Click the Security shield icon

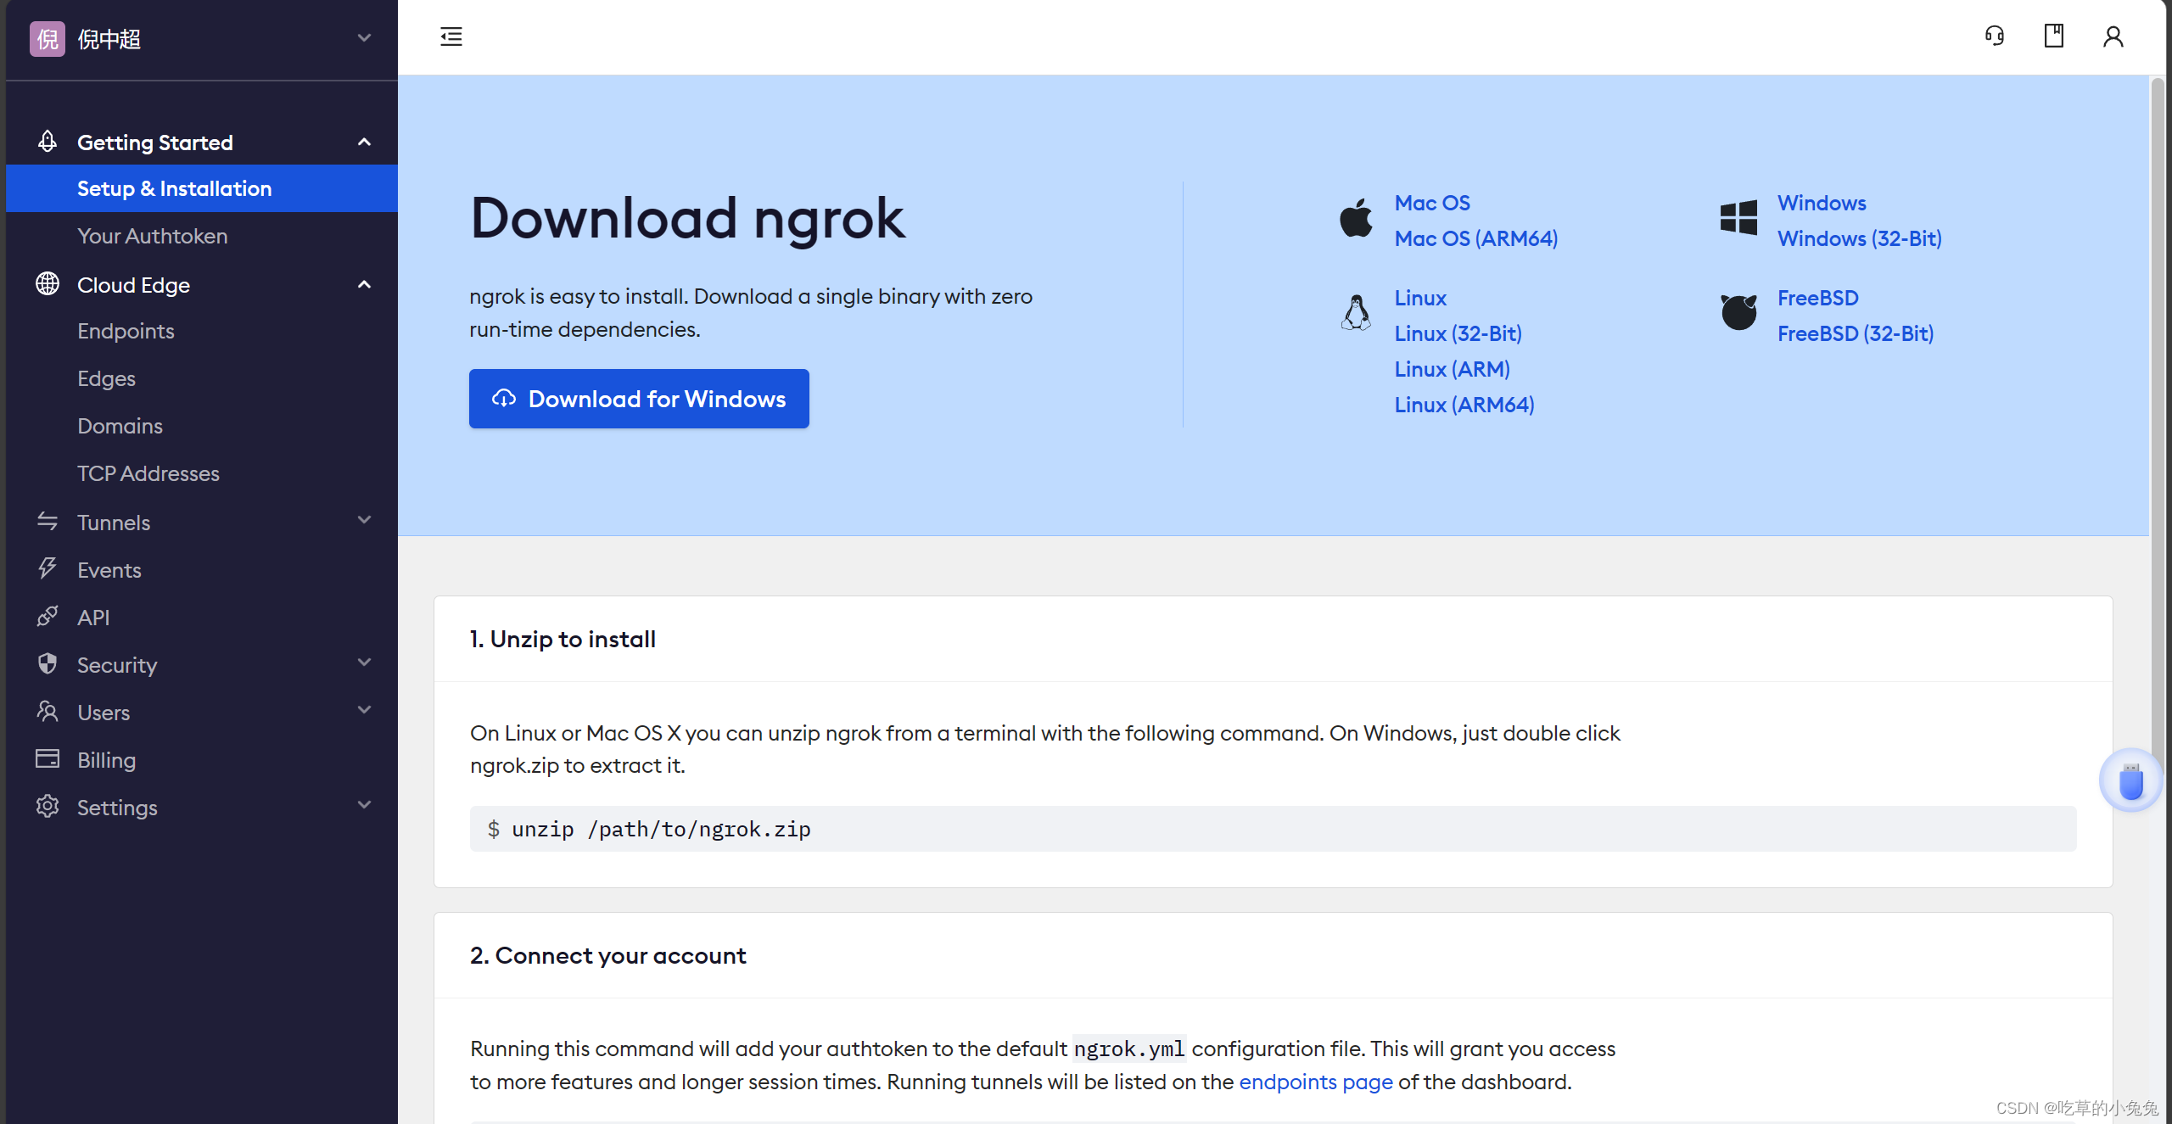tap(48, 663)
